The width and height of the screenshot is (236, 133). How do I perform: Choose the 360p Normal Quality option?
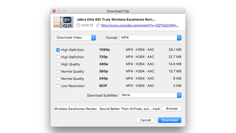click(58, 72)
